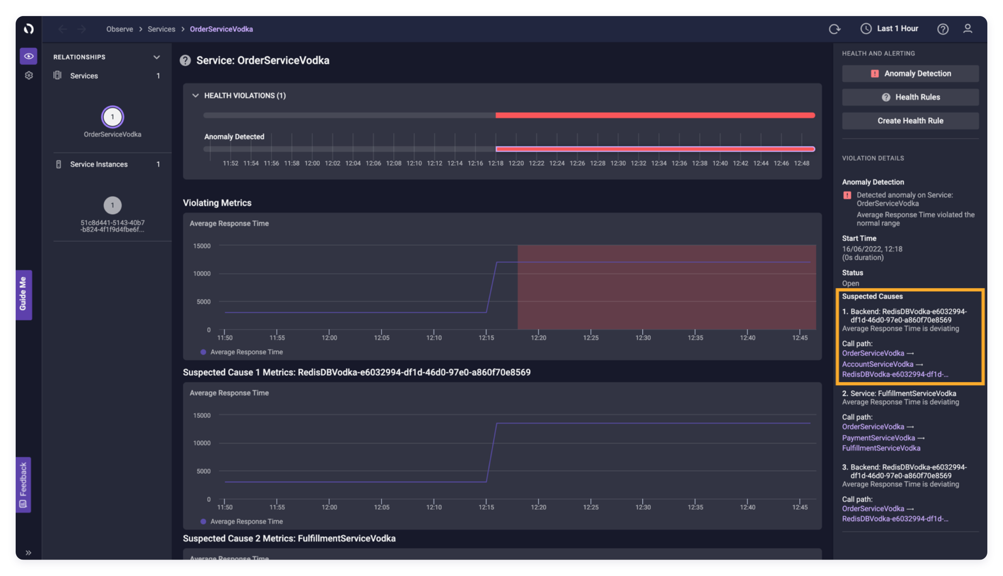Collapse the Health Violations section
This screenshot has height=576, width=1003.
[196, 96]
